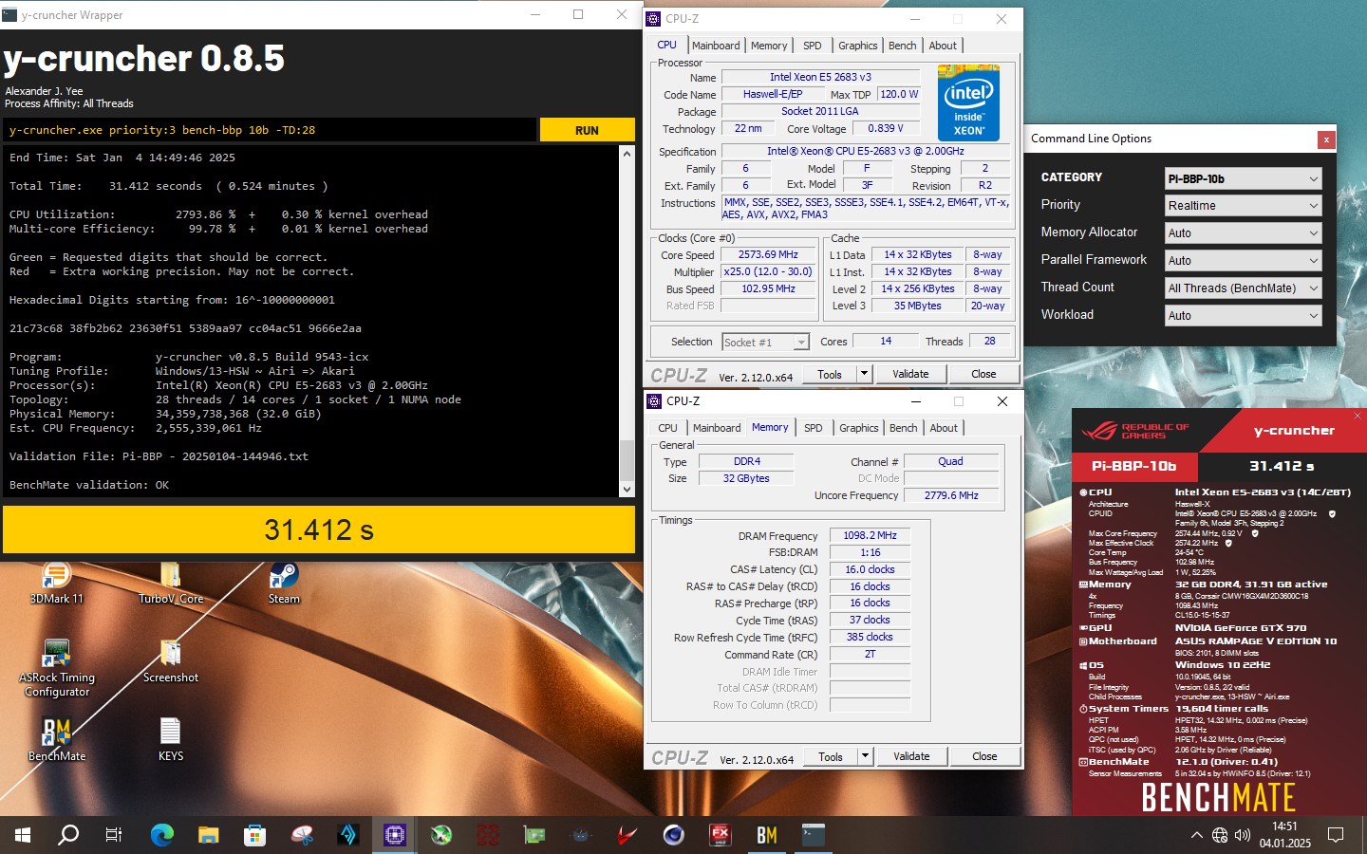Switch to Mainboard tab in top CPU-Z
1367x854 pixels.
tap(716, 46)
